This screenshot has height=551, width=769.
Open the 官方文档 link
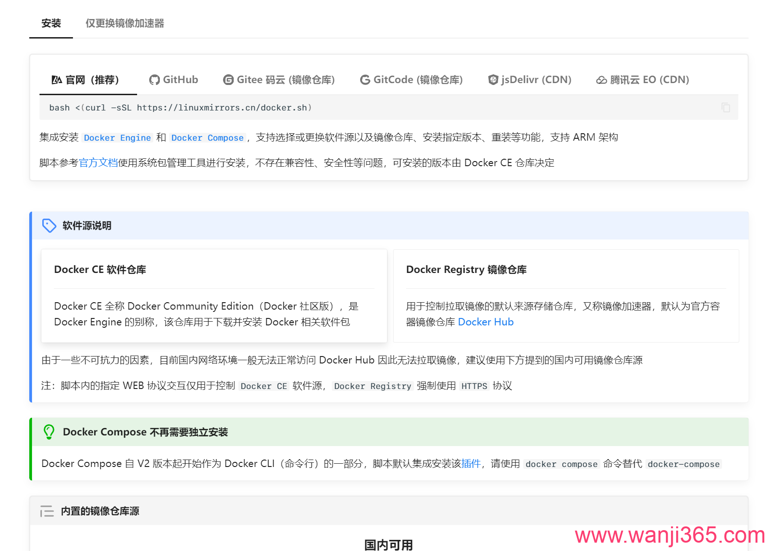point(98,163)
